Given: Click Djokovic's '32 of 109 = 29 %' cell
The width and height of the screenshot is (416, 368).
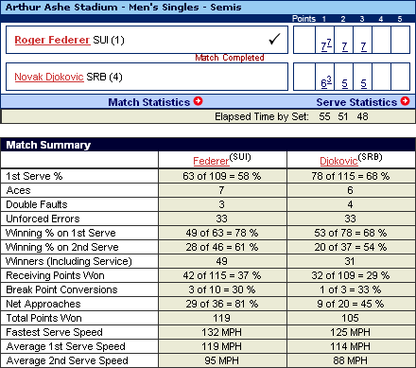Looking at the screenshot, I should point(351,275).
